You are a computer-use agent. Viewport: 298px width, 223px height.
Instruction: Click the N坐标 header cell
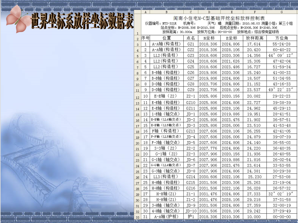[209, 38]
